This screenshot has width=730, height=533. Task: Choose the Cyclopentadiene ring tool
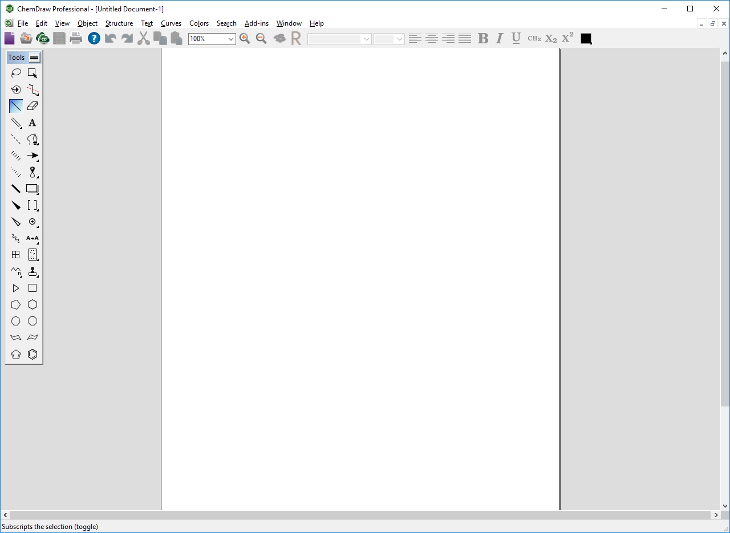(16, 354)
